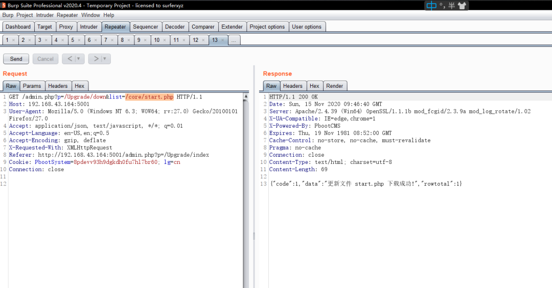Open history dropdown beside the forward arrow
The image size is (552, 288).
coord(105,59)
